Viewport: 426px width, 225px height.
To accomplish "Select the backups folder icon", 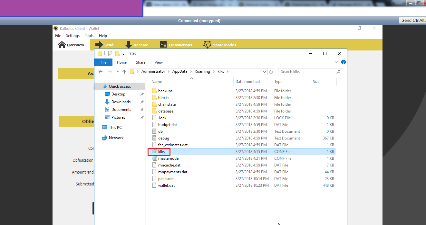I will point(154,91).
